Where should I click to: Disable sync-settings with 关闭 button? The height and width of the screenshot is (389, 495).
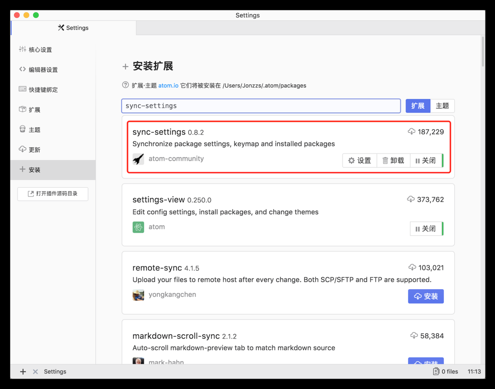click(x=426, y=161)
